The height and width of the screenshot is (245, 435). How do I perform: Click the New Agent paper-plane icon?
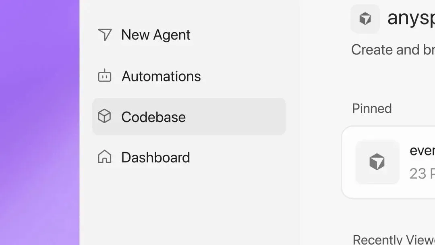[105, 35]
